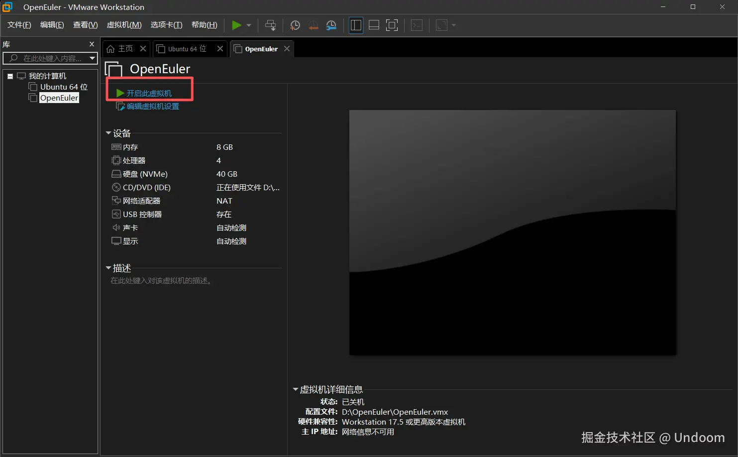The image size is (738, 457).
Task: Open the snapshot manager wrench-clock icon
Action: [331, 25]
